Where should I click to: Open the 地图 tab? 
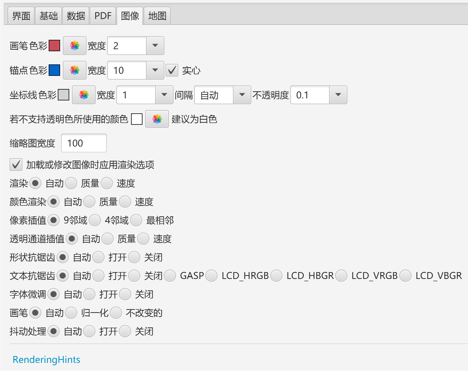point(157,16)
